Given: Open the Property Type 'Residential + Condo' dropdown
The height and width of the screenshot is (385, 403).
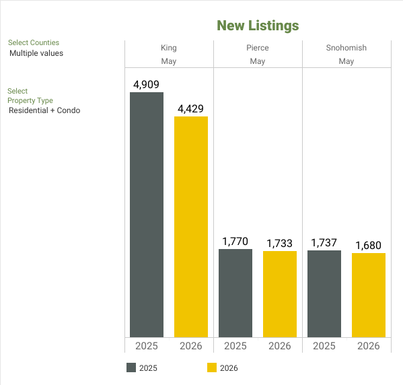Looking at the screenshot, I should pyautogui.click(x=44, y=110).
